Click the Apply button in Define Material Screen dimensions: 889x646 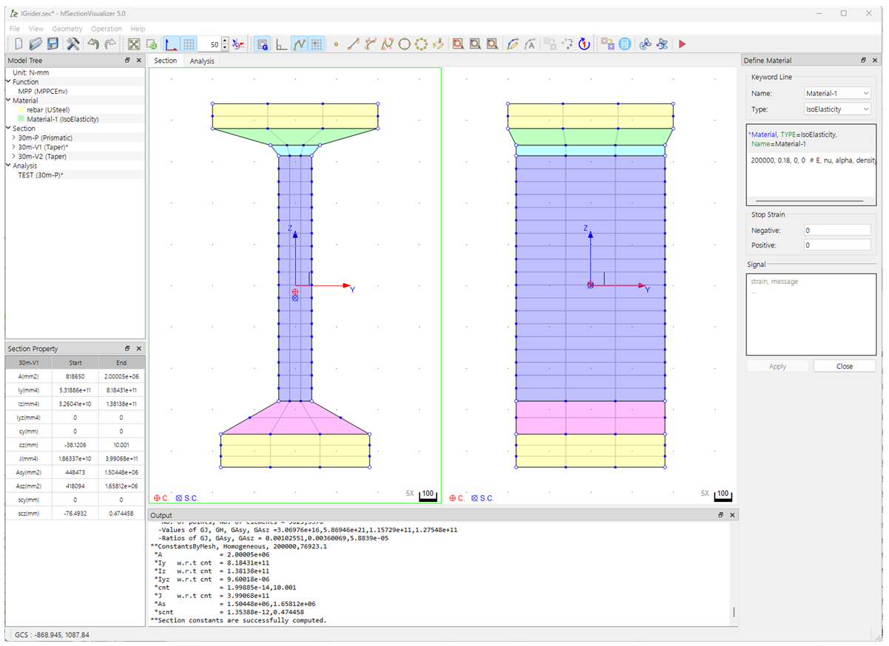point(777,366)
